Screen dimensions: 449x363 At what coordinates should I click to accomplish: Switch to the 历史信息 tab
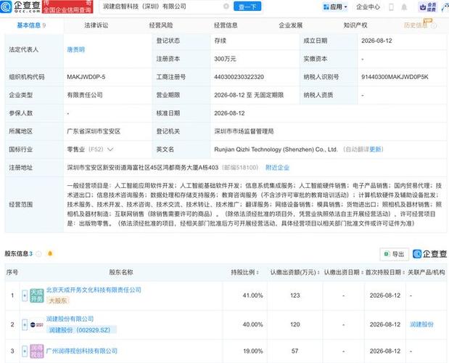click(x=416, y=25)
